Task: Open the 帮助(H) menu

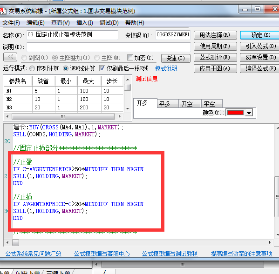Action: [135, 23]
